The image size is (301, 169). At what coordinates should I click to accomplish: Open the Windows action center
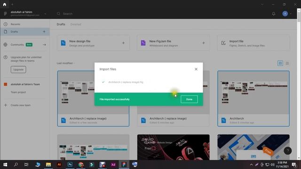click(294, 165)
